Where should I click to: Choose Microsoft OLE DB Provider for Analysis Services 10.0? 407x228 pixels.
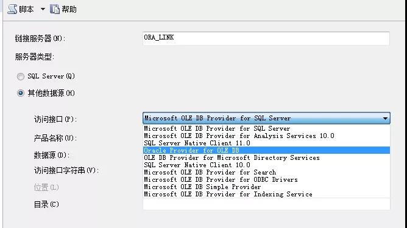click(266, 136)
